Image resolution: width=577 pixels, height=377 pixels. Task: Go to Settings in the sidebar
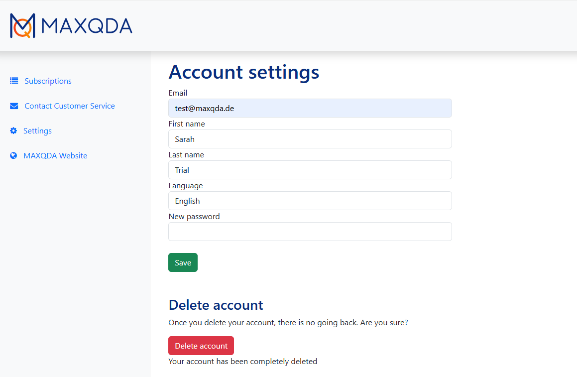37,131
